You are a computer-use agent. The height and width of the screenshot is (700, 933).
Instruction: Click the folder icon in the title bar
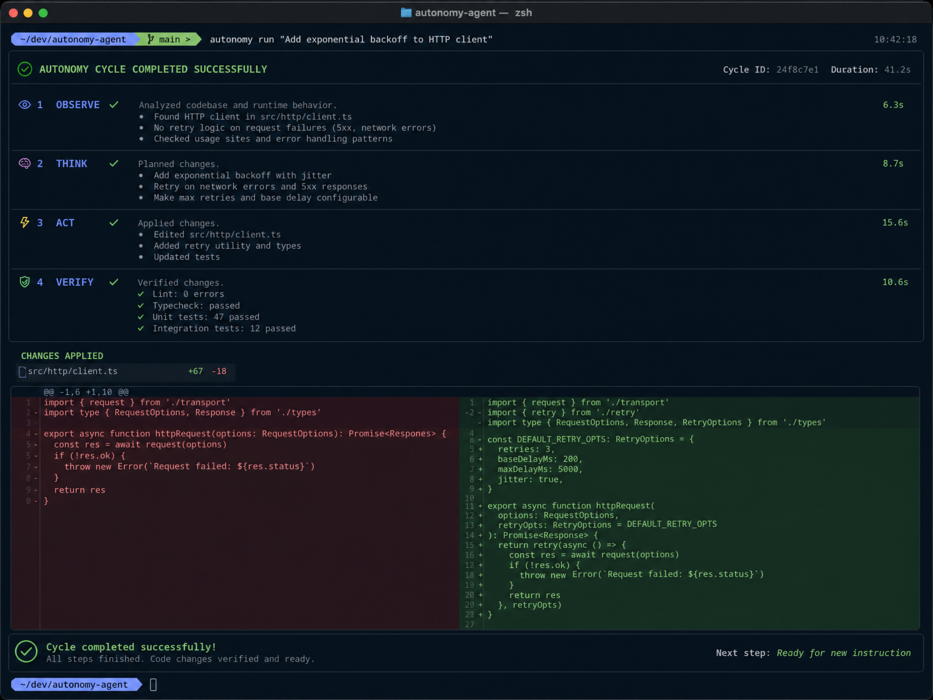(x=406, y=13)
